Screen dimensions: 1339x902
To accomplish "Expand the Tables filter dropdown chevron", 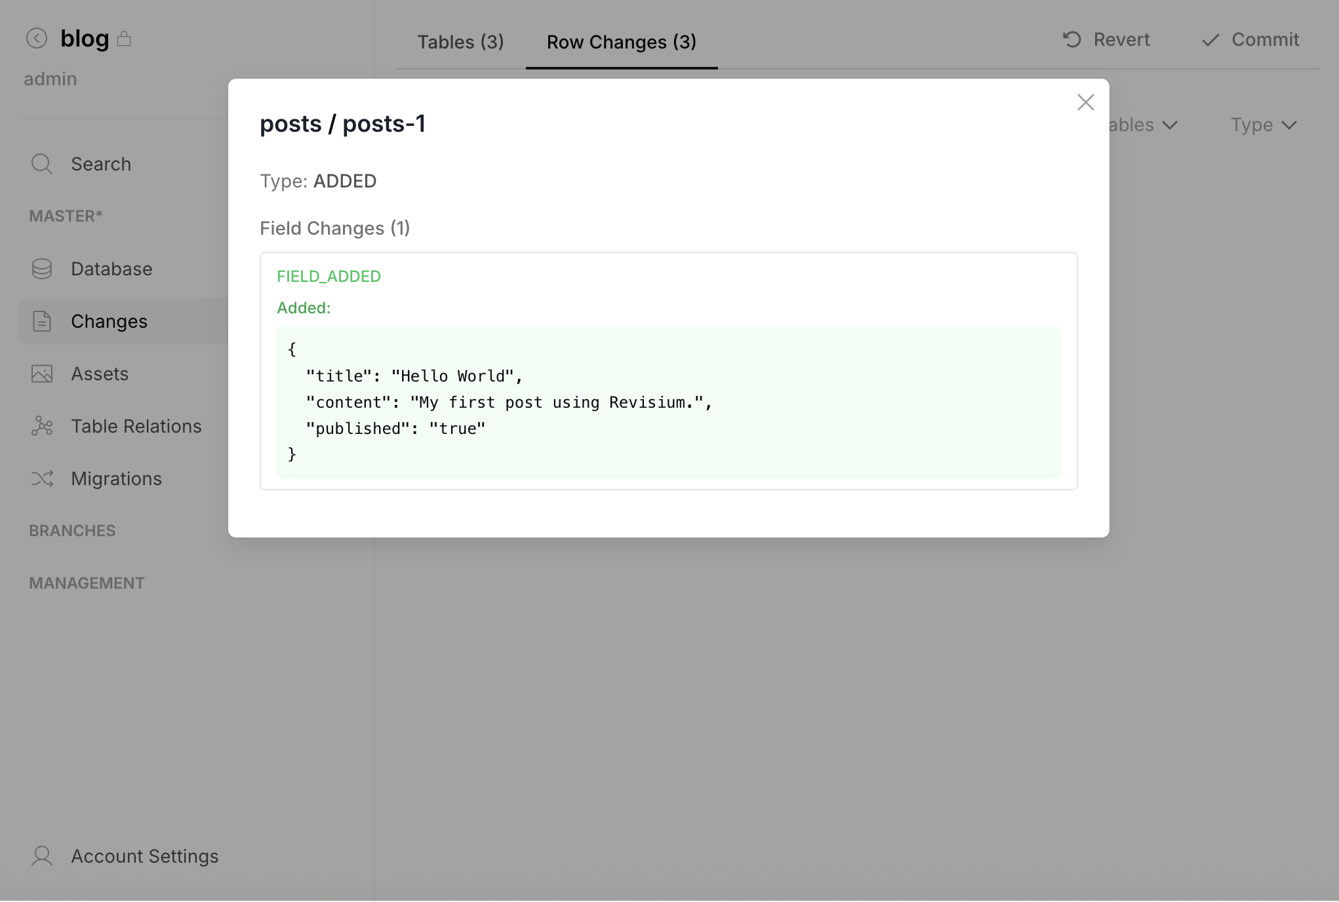I will pyautogui.click(x=1170, y=125).
